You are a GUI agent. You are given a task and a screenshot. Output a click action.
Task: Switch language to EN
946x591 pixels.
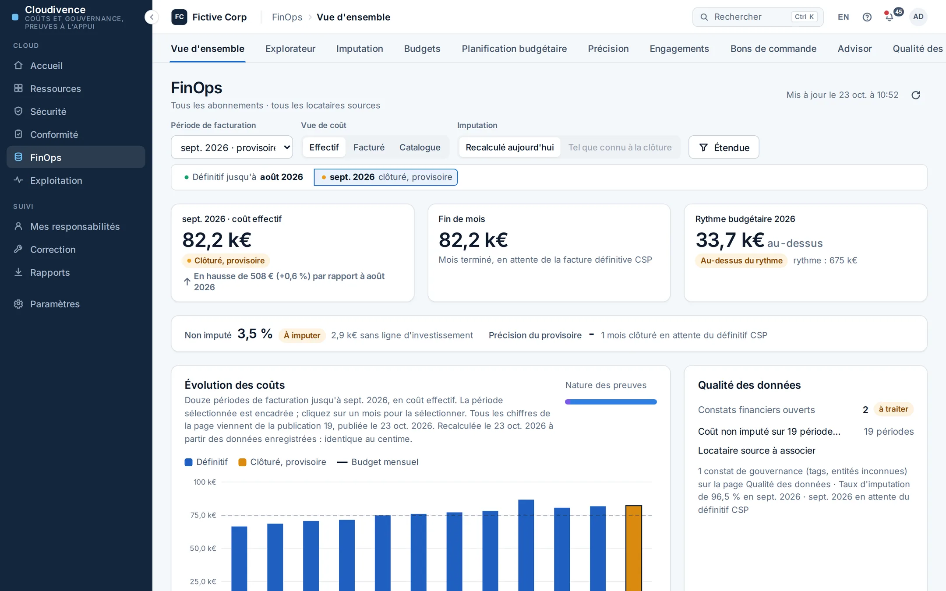point(844,17)
